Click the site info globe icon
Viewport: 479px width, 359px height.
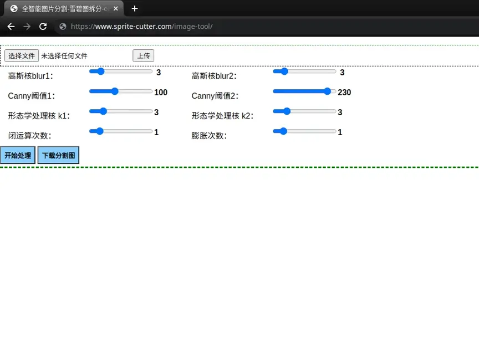(x=63, y=27)
